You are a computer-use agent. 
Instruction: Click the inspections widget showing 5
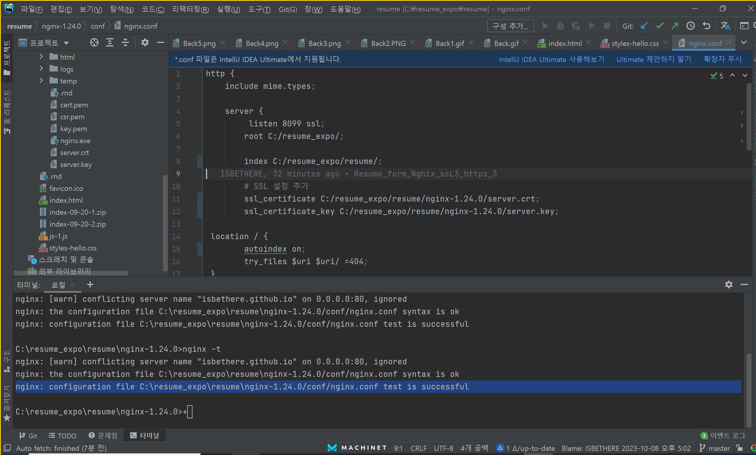pos(717,76)
